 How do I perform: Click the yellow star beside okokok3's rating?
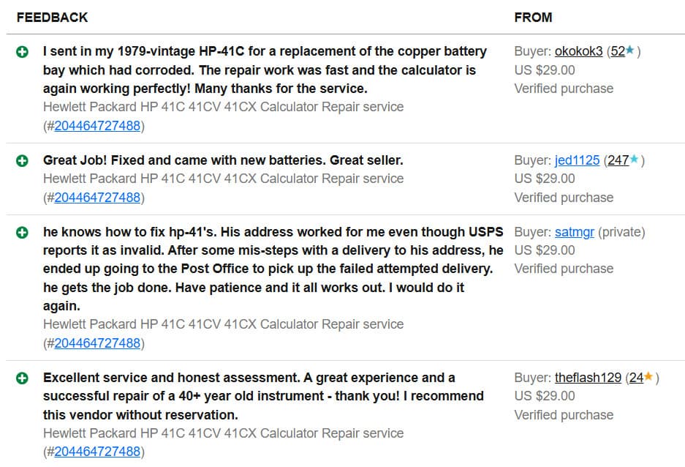(628, 51)
